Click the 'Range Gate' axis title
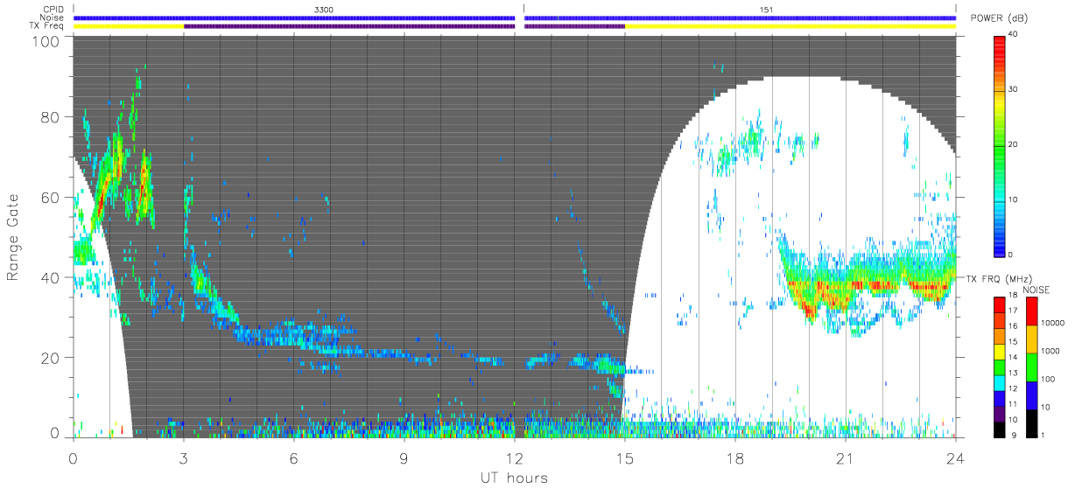The image size is (1075, 496). coord(13,238)
